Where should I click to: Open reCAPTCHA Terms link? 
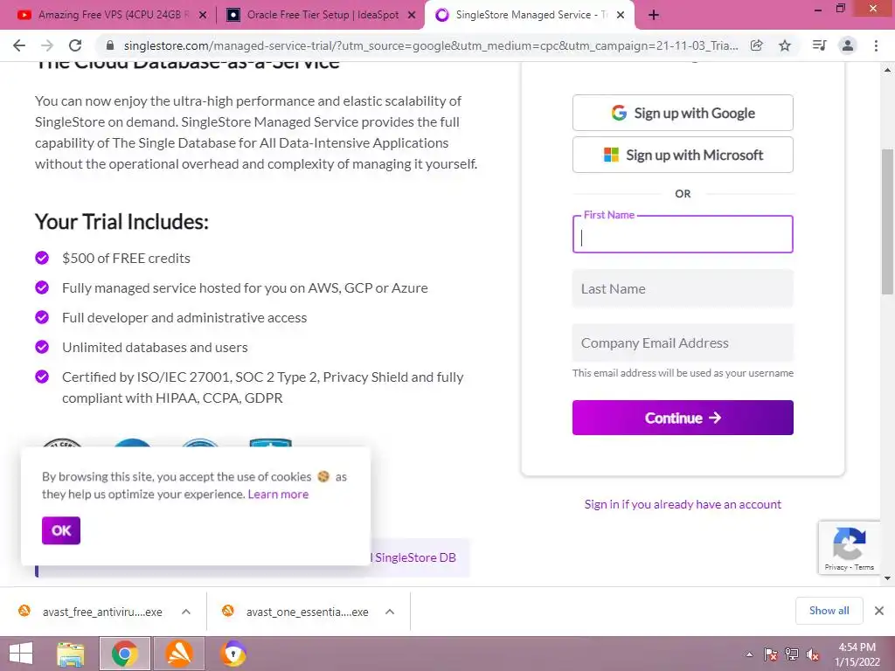click(864, 567)
